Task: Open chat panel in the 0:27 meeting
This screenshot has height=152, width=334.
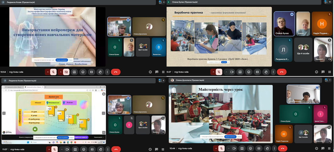Action: 323,72
